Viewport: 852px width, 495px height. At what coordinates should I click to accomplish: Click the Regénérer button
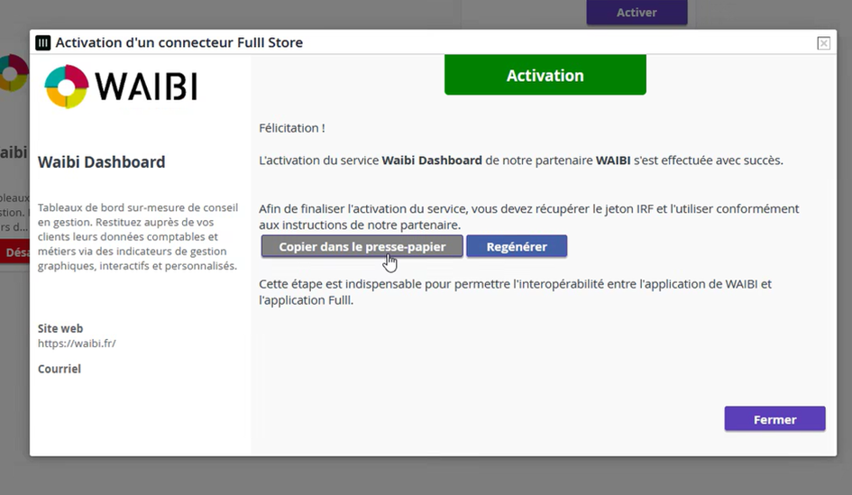(x=517, y=247)
